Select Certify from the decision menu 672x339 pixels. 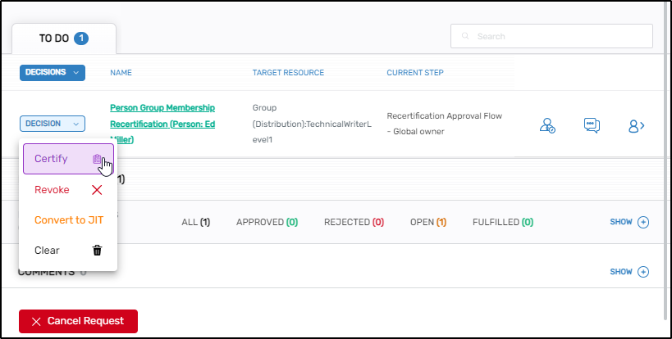(52, 159)
